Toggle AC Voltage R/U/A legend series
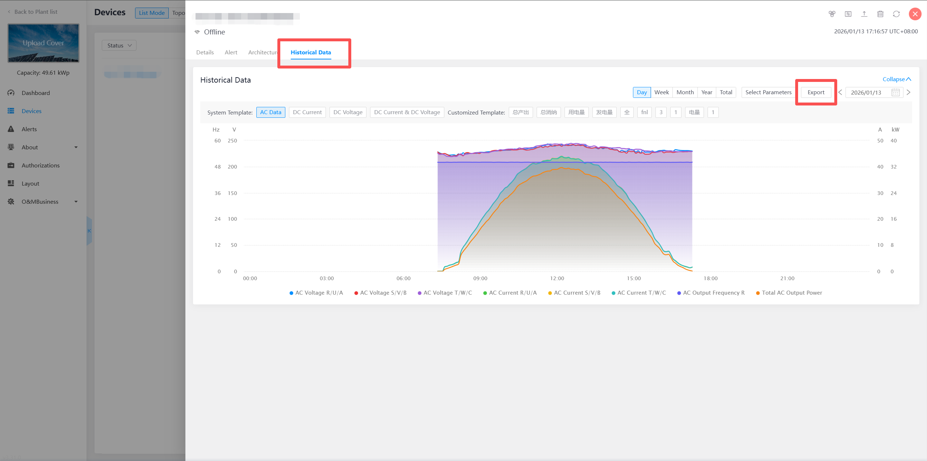The width and height of the screenshot is (927, 461). point(319,293)
